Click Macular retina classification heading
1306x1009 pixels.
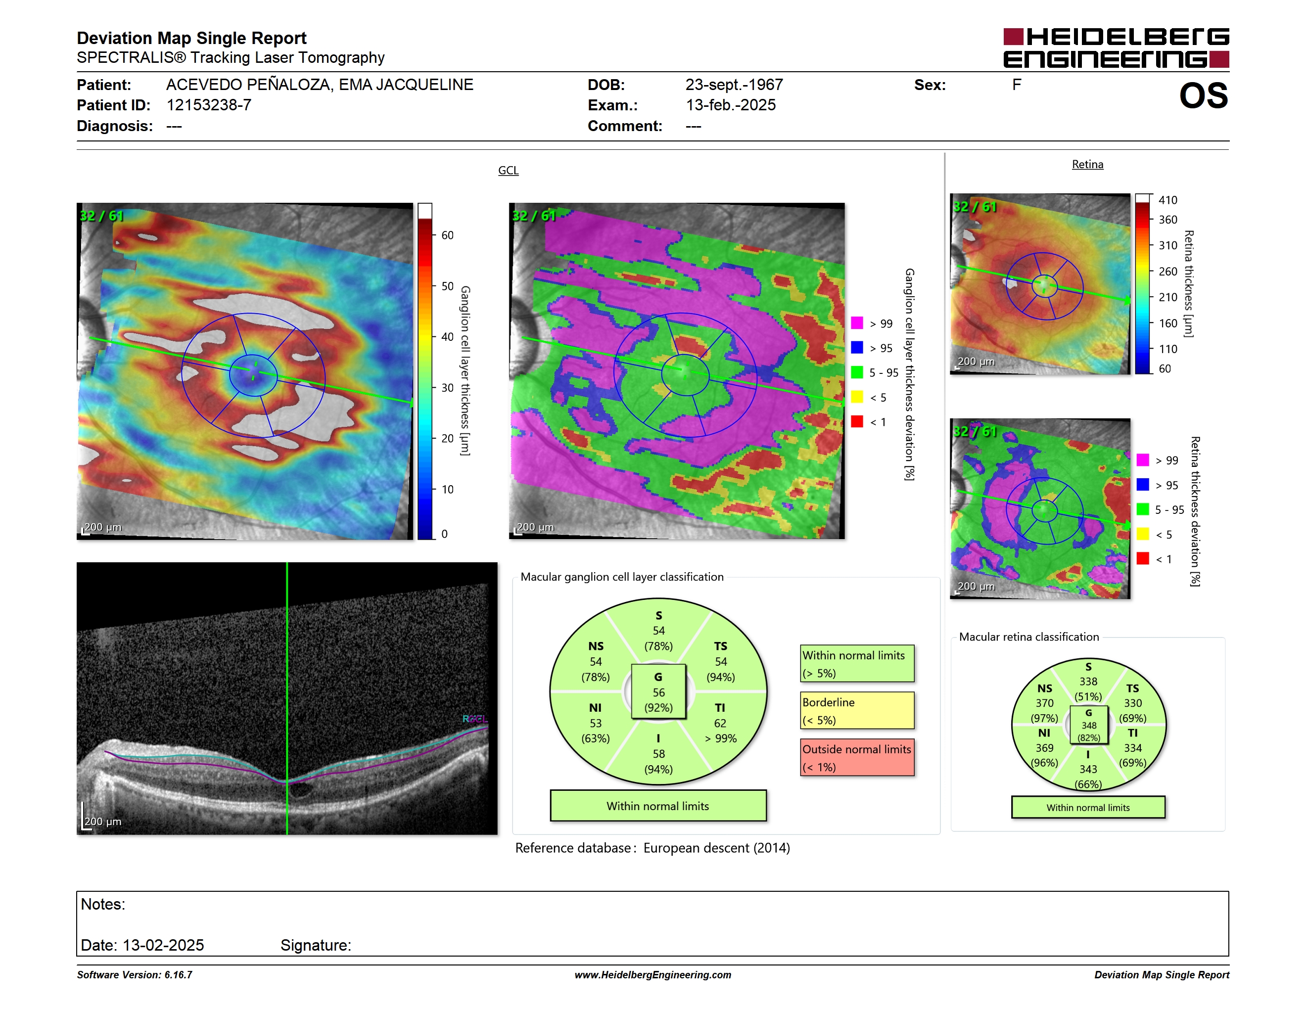[1028, 637]
